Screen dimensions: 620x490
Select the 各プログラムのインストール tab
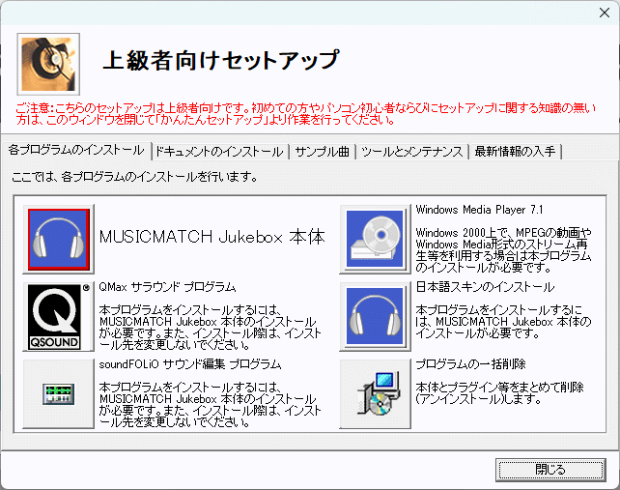76,151
